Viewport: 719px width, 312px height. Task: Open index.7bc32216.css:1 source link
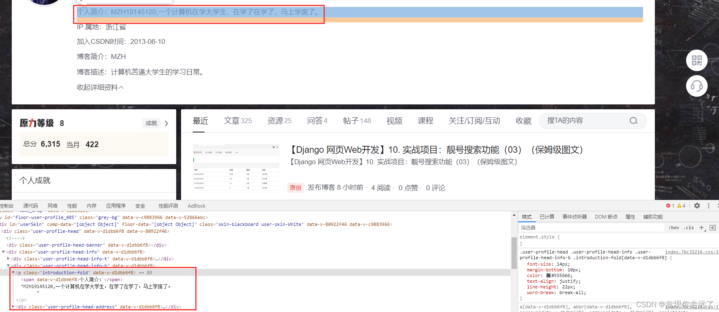tap(691, 252)
